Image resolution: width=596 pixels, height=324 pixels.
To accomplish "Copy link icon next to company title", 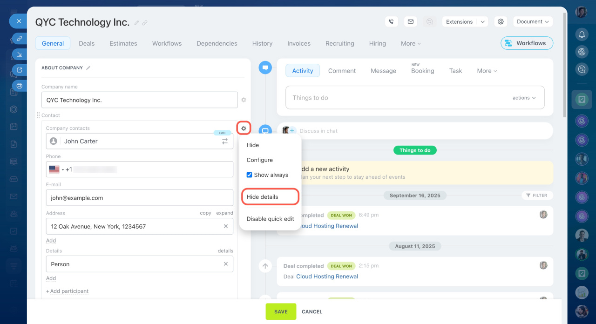I will coord(145,23).
